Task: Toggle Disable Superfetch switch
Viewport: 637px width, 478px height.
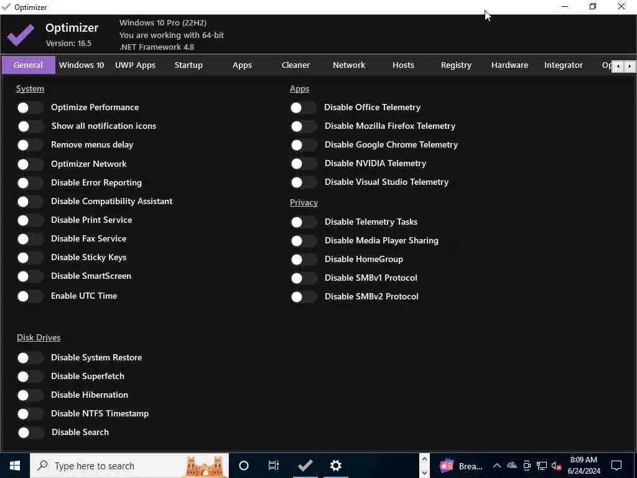Action: [x=30, y=377]
